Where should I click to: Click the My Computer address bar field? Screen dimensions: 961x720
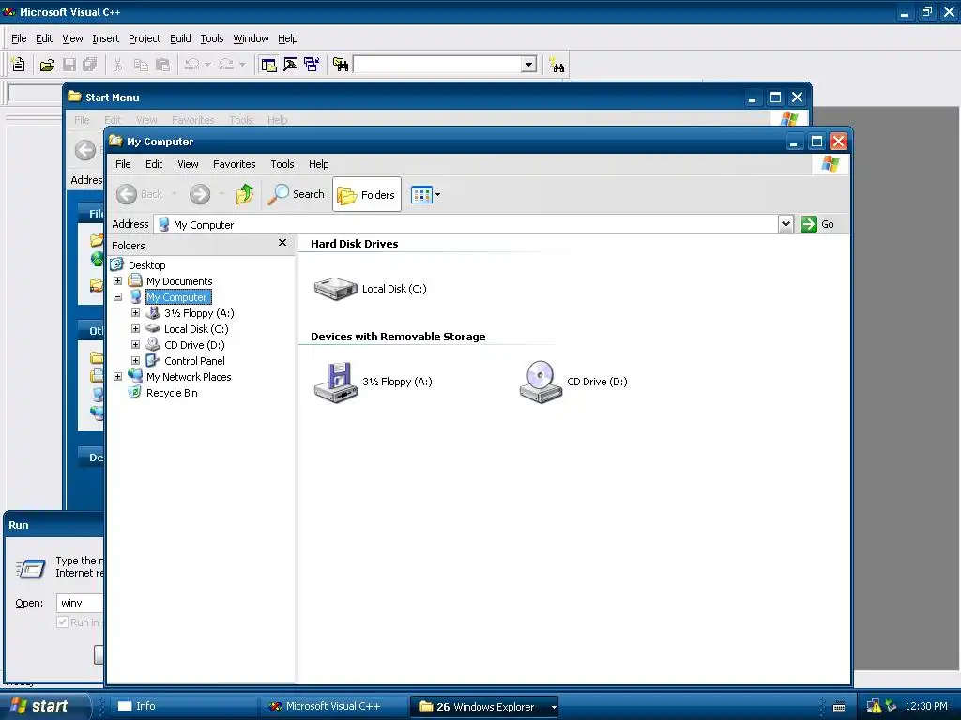tap(465, 225)
